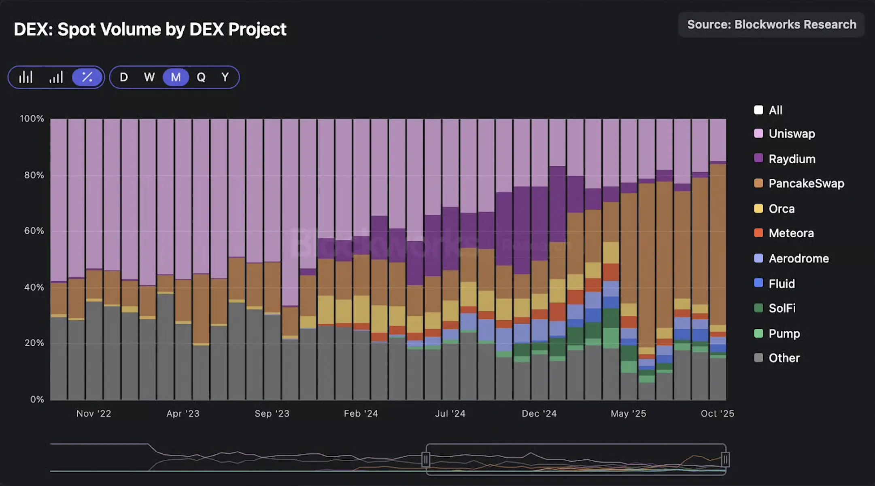Toggle Raydium series in legend

pos(792,159)
